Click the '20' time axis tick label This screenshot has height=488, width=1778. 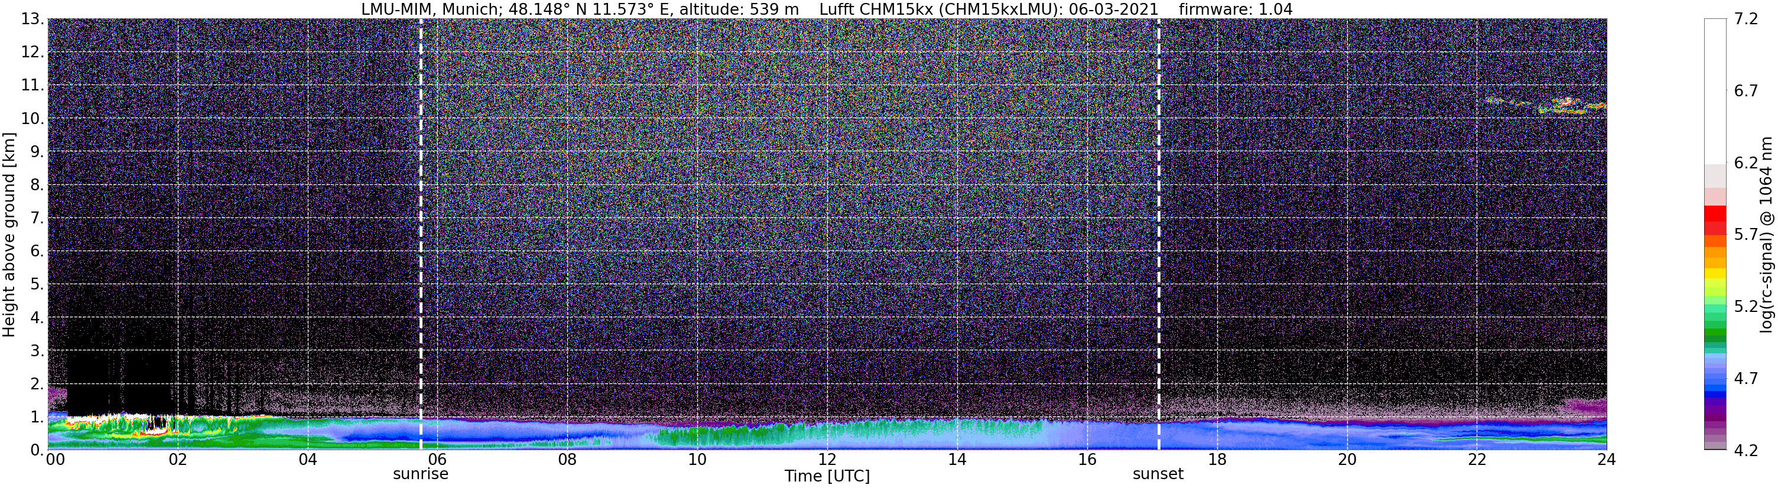(x=1347, y=460)
